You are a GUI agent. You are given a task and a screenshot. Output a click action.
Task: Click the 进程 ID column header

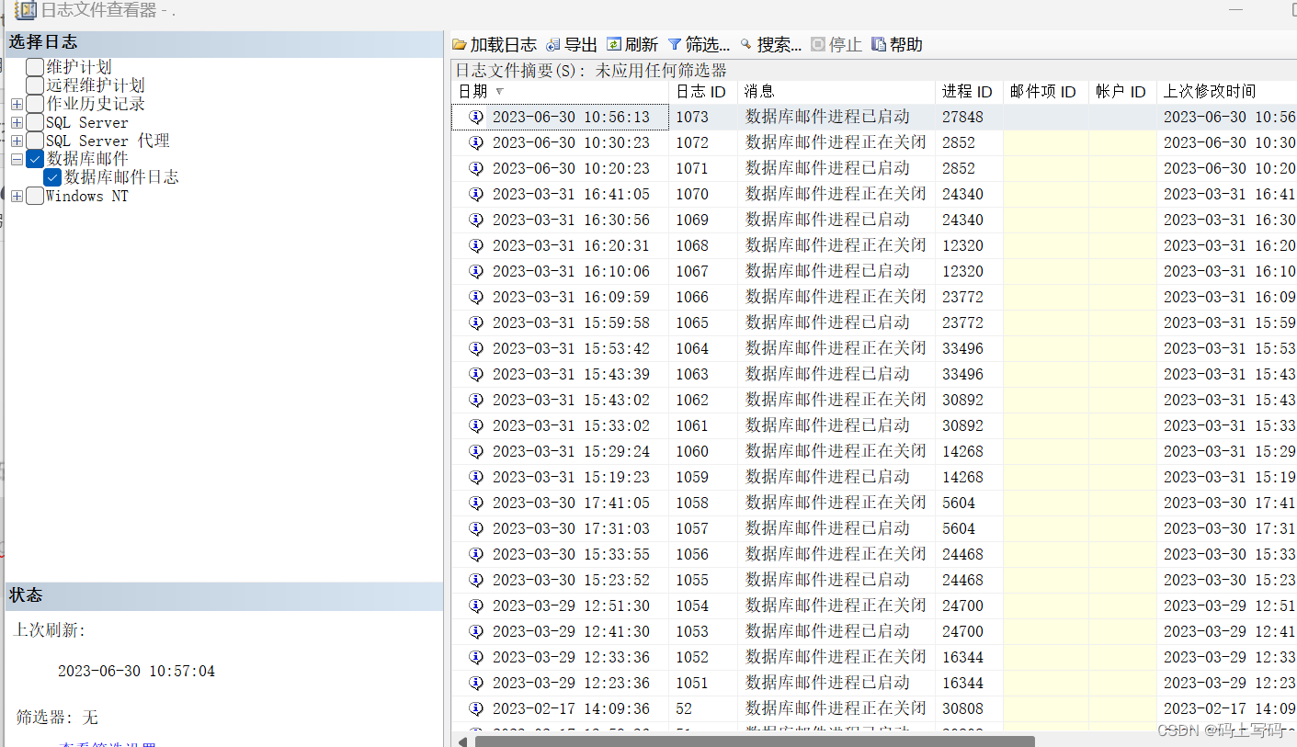click(969, 92)
